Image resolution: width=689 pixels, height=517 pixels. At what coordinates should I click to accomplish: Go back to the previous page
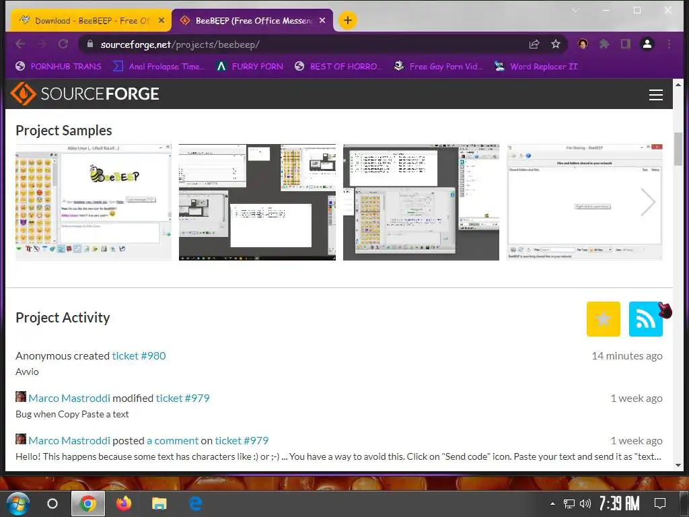tap(20, 44)
